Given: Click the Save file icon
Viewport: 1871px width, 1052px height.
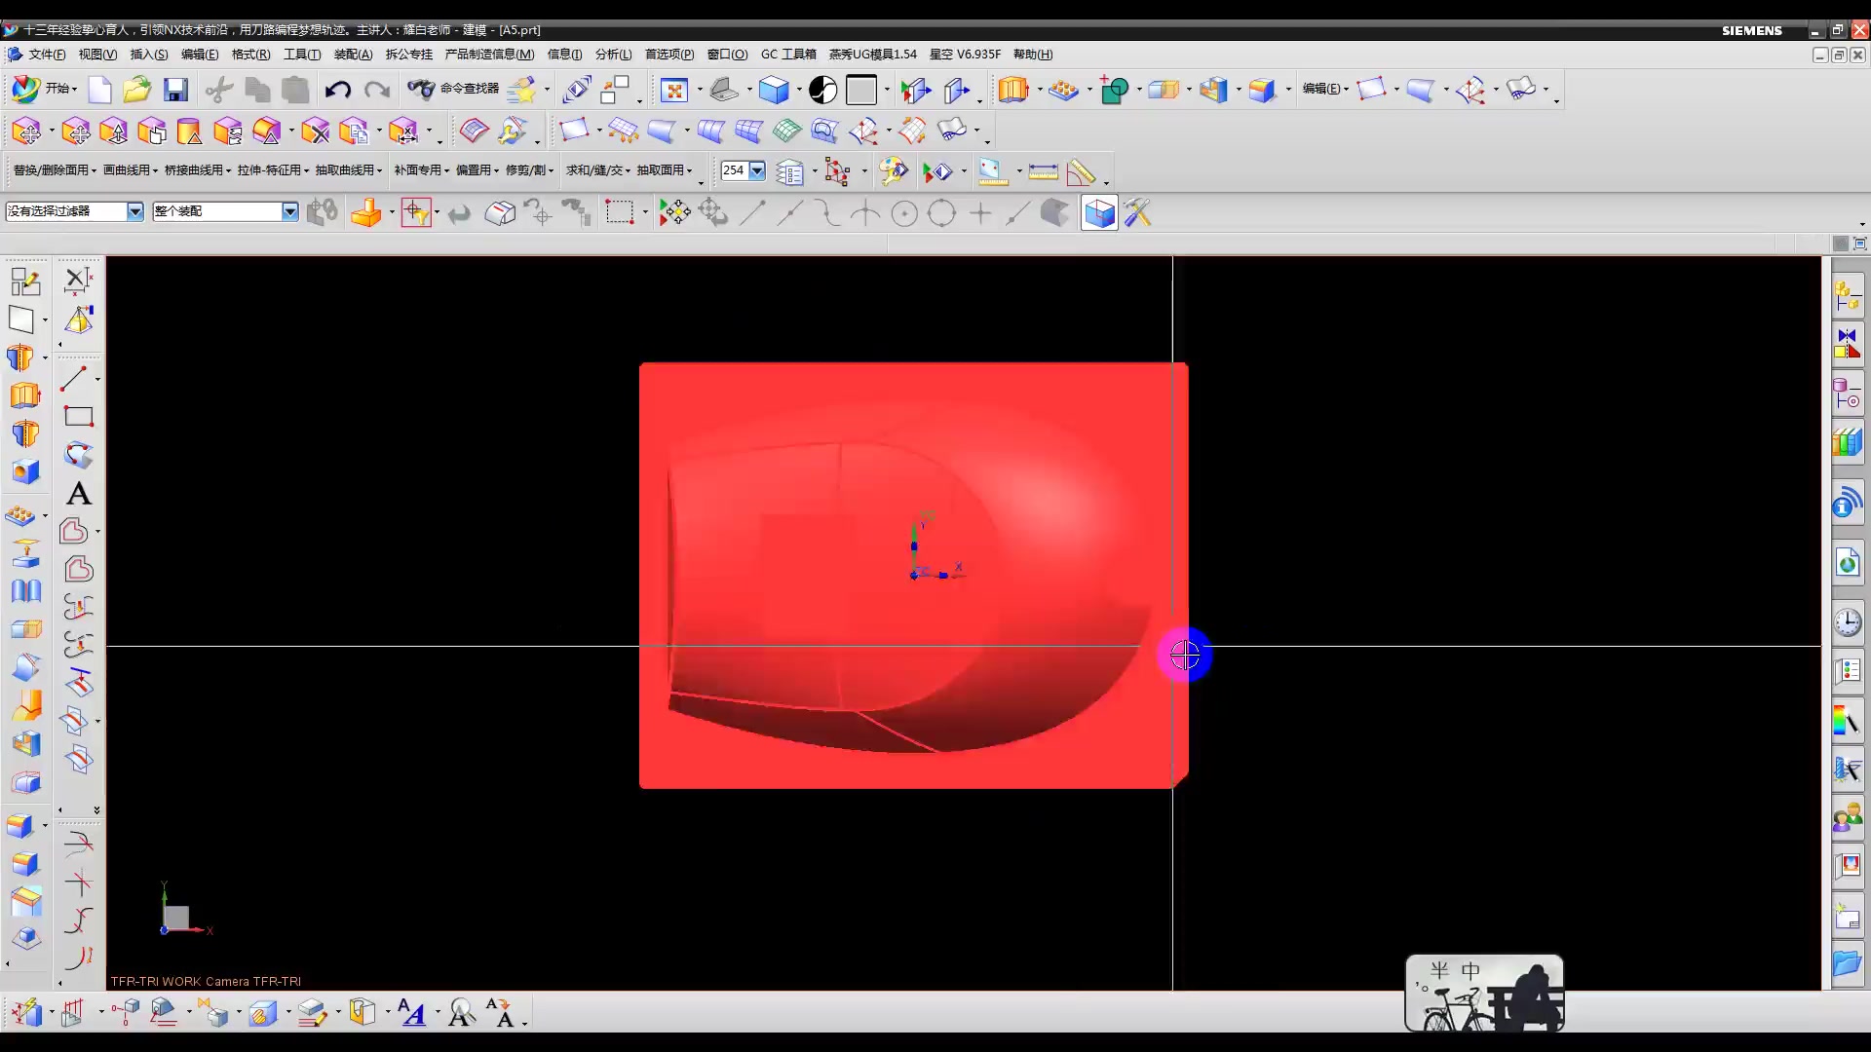Looking at the screenshot, I should pos(175,90).
